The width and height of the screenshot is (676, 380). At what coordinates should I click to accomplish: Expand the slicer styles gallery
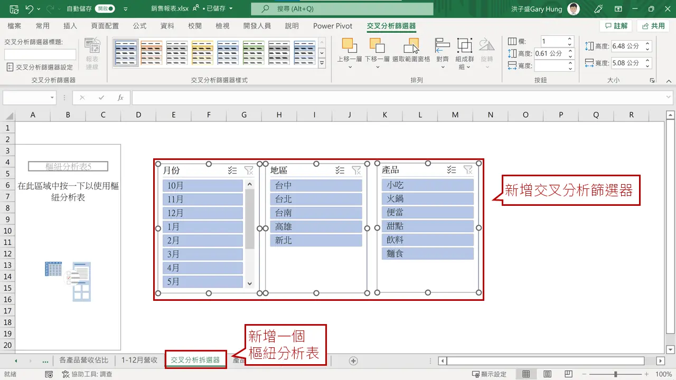322,63
